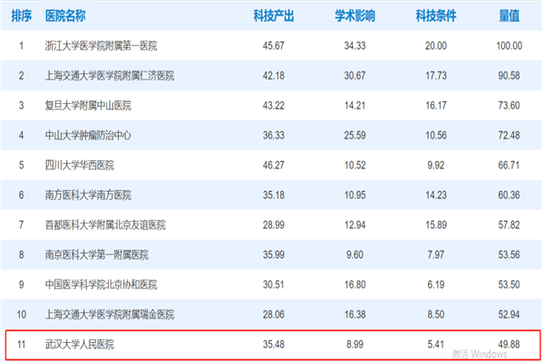Screen dimensions: 544x362
Task: Click the 66.71 量值 cell
Action: [x=509, y=166]
